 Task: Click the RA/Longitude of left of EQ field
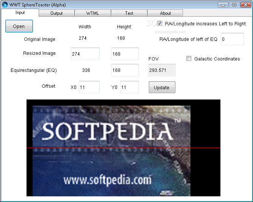pos(232,39)
